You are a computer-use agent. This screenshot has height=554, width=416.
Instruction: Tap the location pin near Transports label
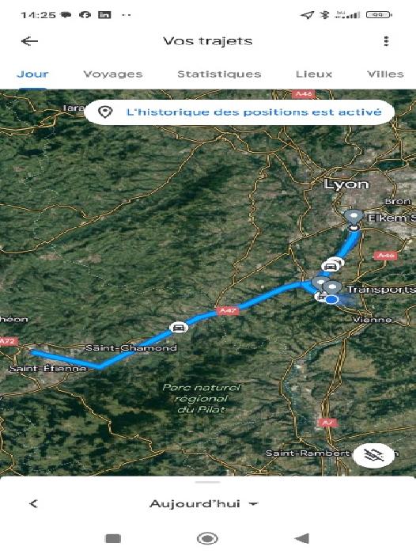[332, 286]
